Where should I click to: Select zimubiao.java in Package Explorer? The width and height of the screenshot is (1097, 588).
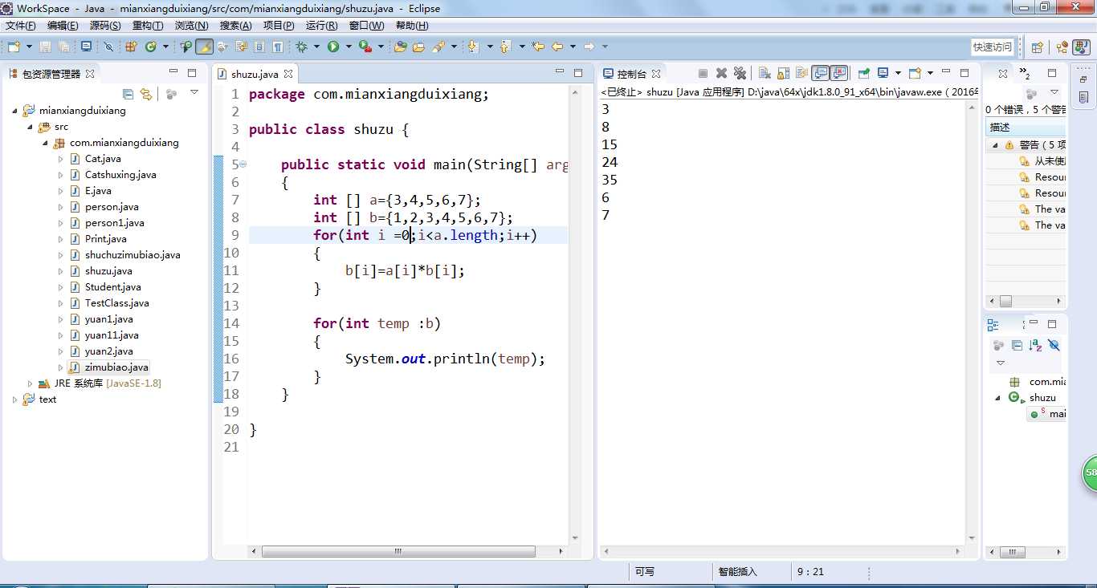[x=116, y=367]
